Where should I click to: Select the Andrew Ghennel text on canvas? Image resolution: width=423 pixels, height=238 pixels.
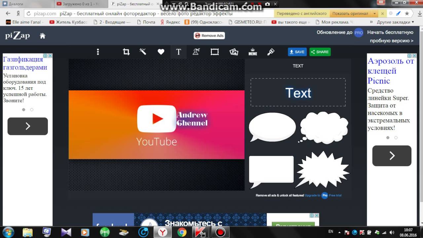click(x=192, y=119)
